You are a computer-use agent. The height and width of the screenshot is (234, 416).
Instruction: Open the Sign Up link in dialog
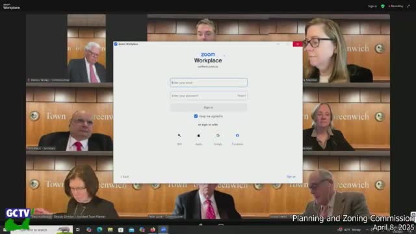click(x=291, y=176)
